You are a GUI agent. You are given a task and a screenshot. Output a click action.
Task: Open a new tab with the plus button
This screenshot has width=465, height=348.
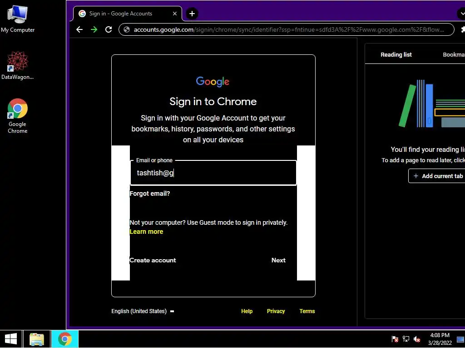pos(192,14)
